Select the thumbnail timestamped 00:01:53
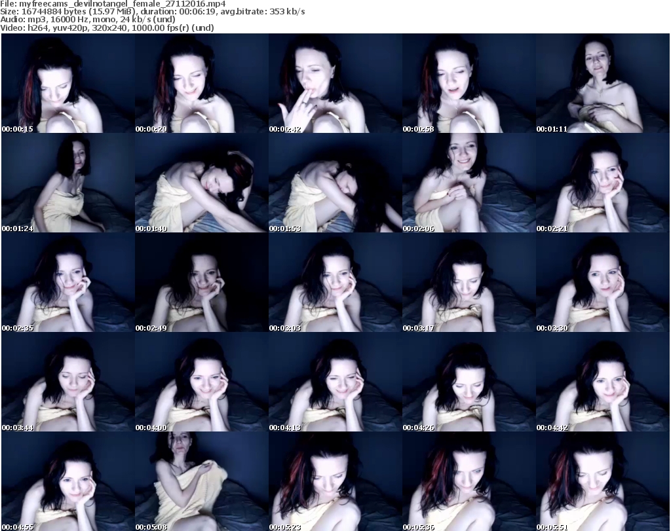This screenshot has height=531, width=671. 335,183
